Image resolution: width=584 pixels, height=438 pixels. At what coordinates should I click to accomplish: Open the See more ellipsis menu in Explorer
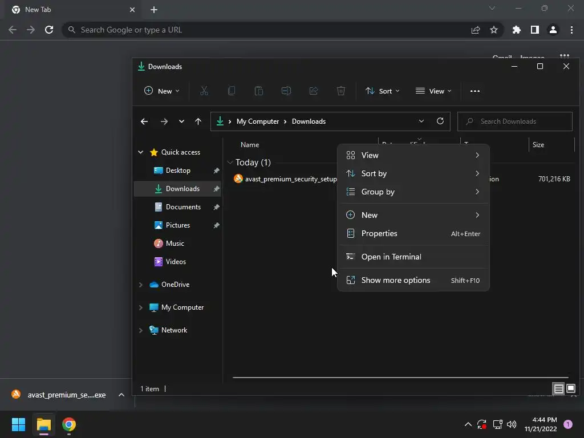pos(475,91)
